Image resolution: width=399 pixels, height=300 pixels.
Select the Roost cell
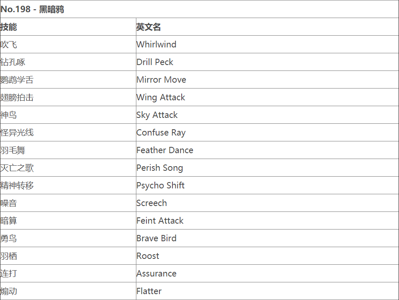coord(148,256)
